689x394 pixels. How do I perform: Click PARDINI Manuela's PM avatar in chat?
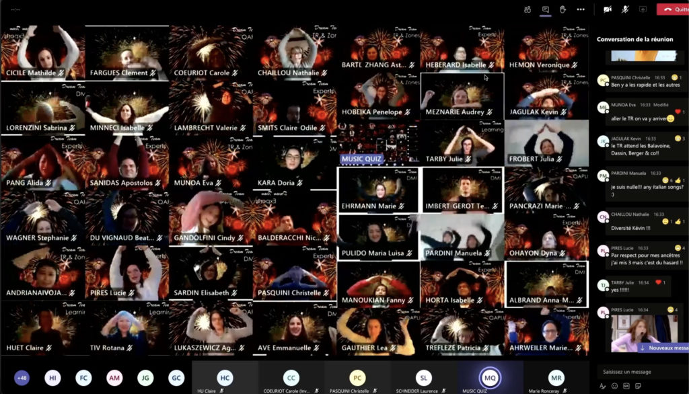tap(603, 176)
